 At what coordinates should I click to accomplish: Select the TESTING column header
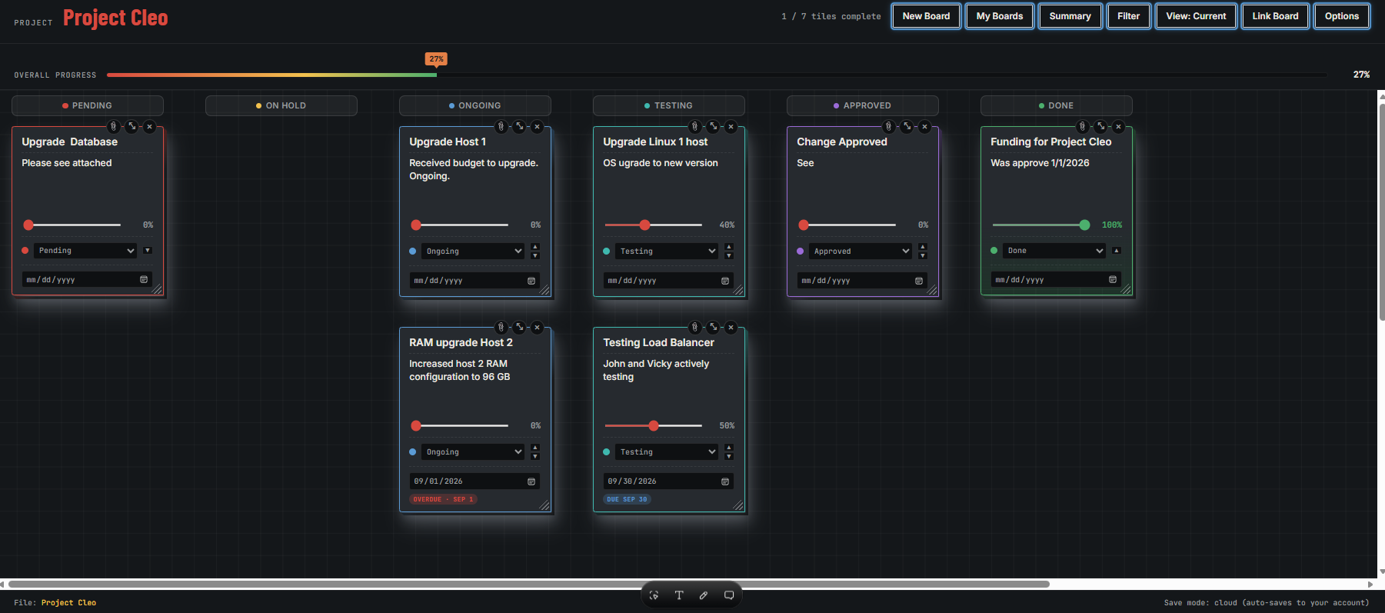click(x=669, y=105)
